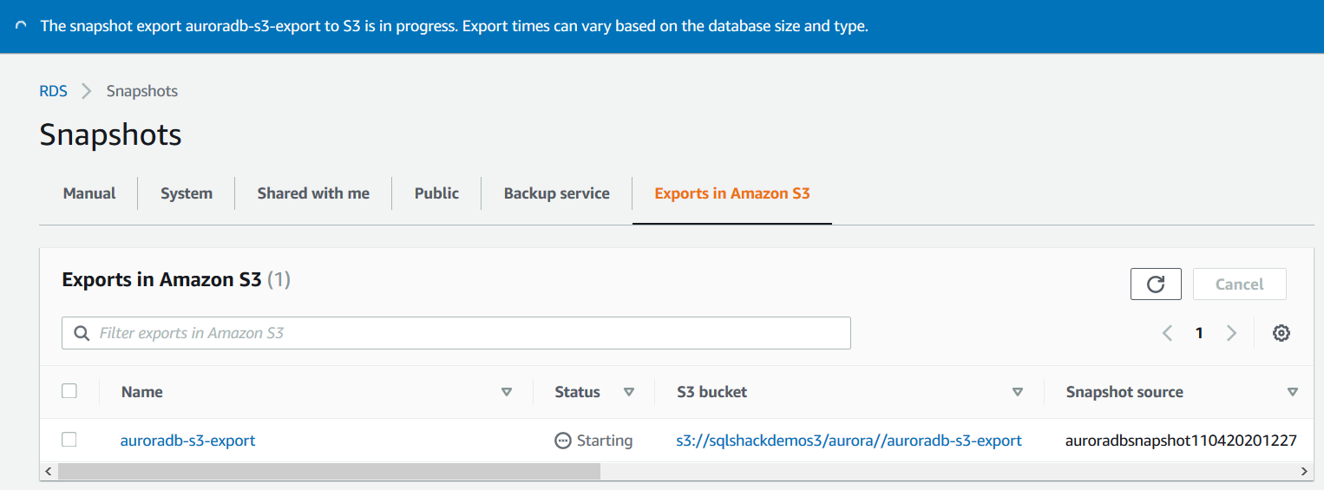
Task: Click horizontal scrollbar left arrow
Action: point(49,471)
